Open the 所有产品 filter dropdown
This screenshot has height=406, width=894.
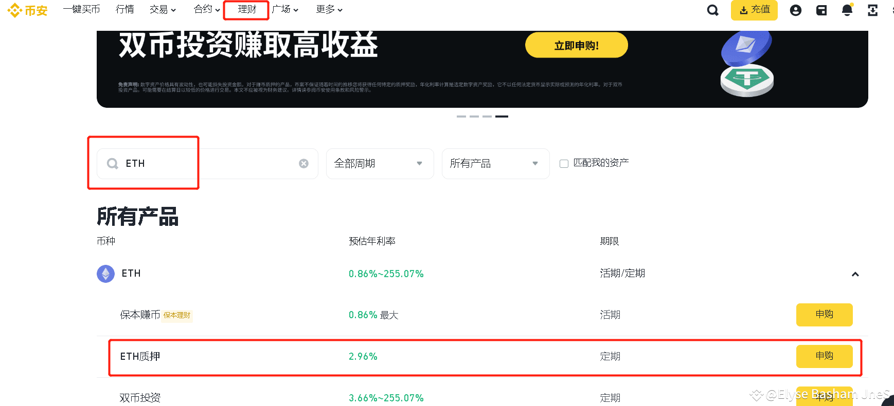pos(495,163)
